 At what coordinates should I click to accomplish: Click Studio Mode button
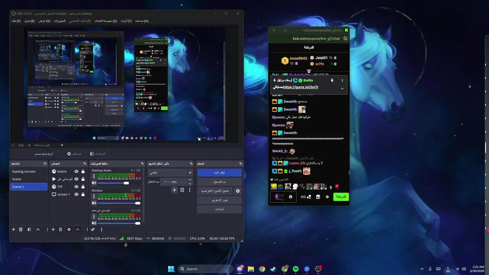pos(219,200)
